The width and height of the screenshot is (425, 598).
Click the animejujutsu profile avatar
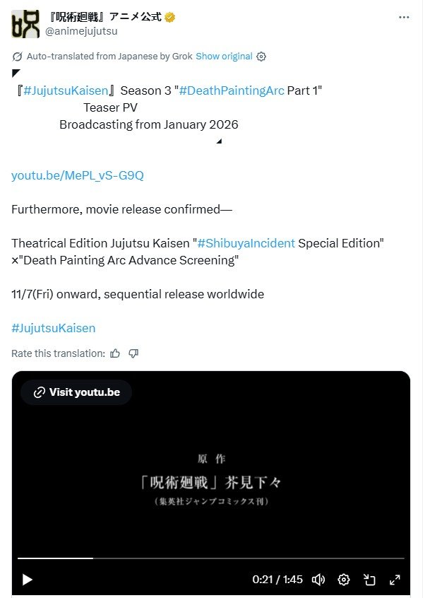pyautogui.click(x=25, y=24)
